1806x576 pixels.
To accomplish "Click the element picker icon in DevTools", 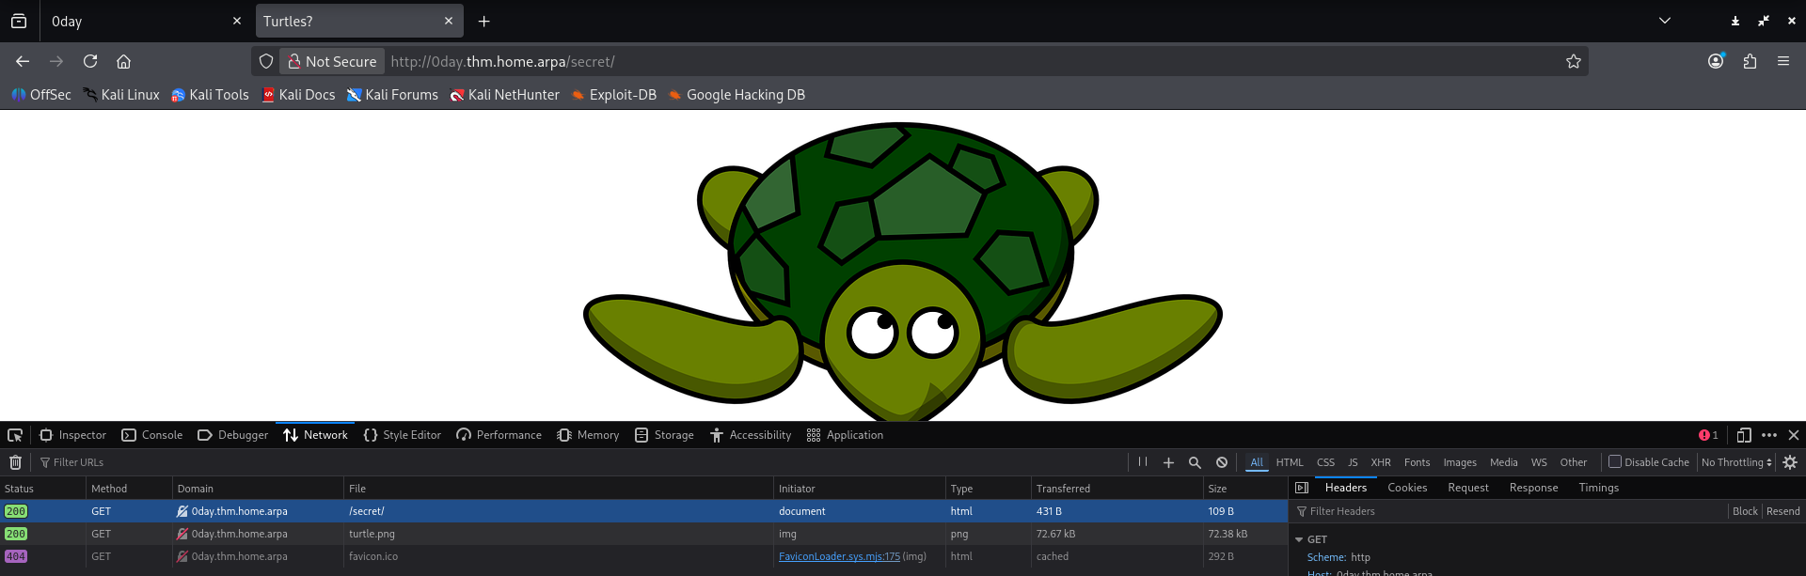I will 15,435.
